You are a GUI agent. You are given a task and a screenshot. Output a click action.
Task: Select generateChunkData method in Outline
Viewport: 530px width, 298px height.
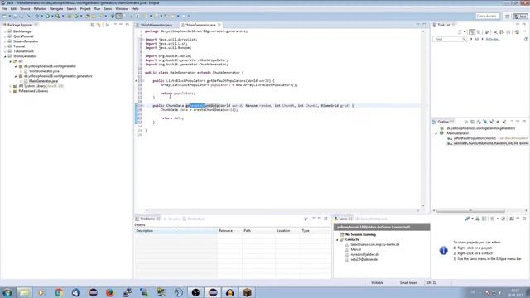pyautogui.click(x=487, y=143)
